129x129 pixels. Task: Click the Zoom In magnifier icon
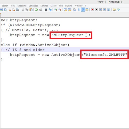tap(56, 10)
